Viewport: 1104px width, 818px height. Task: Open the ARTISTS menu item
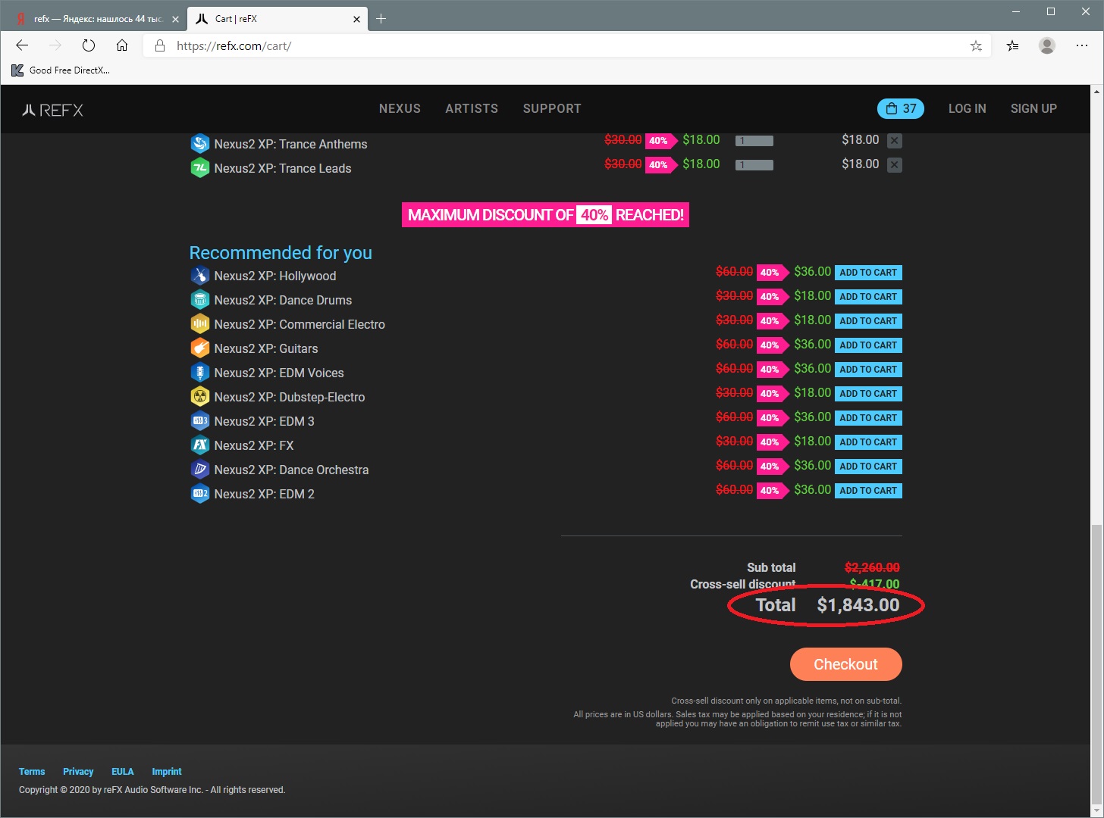click(x=472, y=108)
